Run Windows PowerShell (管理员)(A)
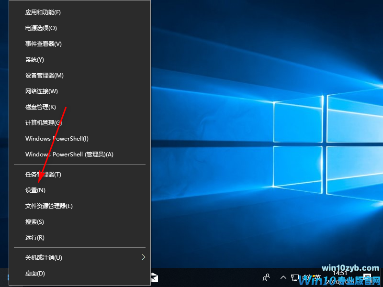The image size is (383, 287). [69, 155]
